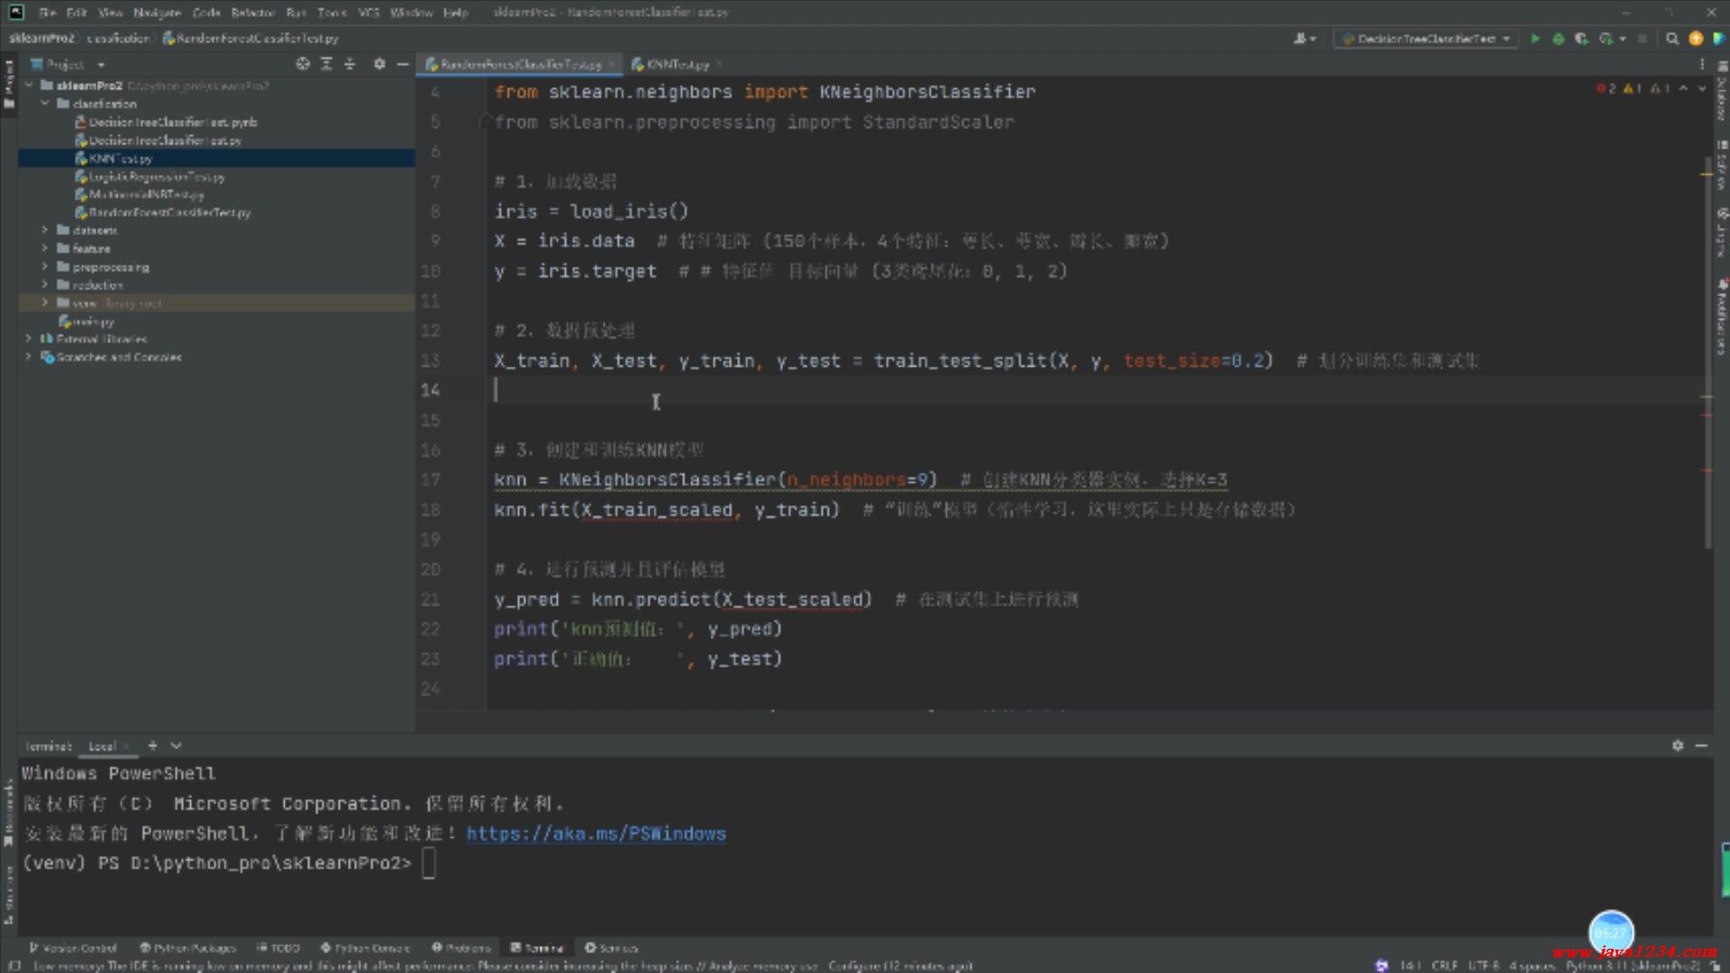Open the Refactor menu
Screen dimensions: 1730x973
[x=252, y=13]
